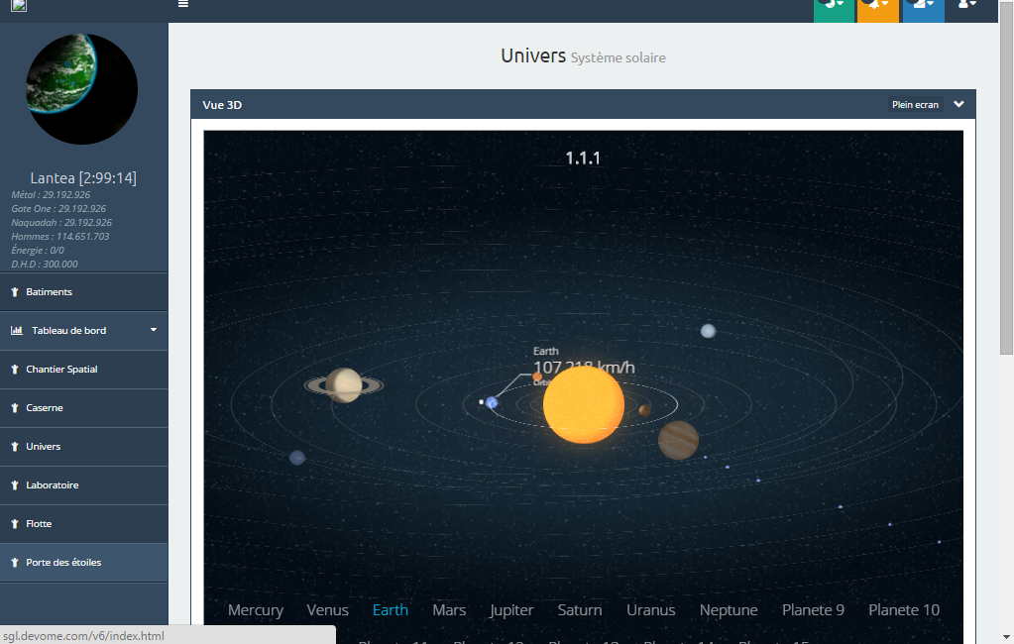This screenshot has width=1014, height=644.
Task: Open the green header dropdown
Action: pyautogui.click(x=834, y=6)
